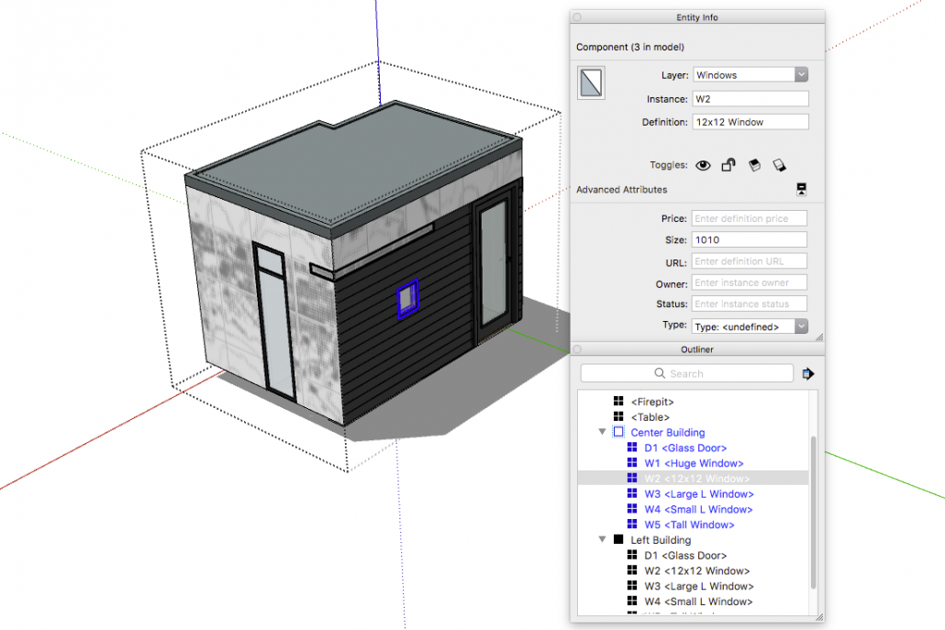The image size is (945, 630).
Task: Toggle the Hide visibility eye icon
Action: coord(703,165)
